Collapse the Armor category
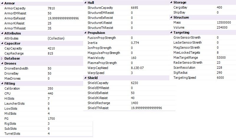 (x=2, y=3)
